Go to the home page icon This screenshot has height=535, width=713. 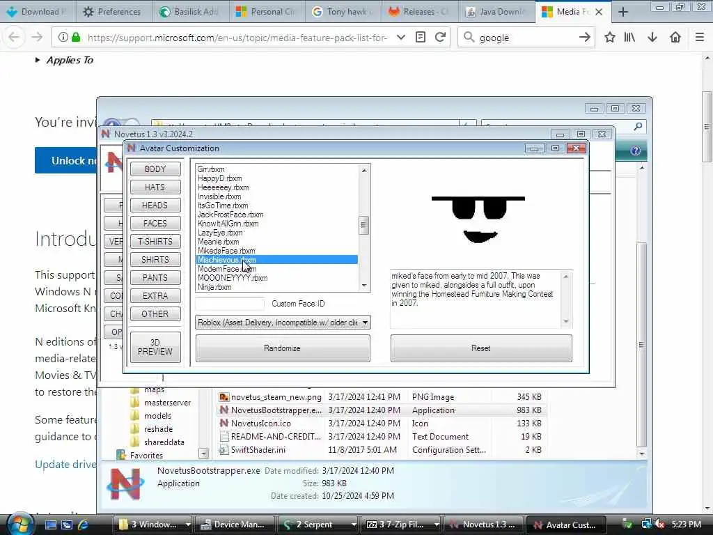pyautogui.click(x=675, y=38)
